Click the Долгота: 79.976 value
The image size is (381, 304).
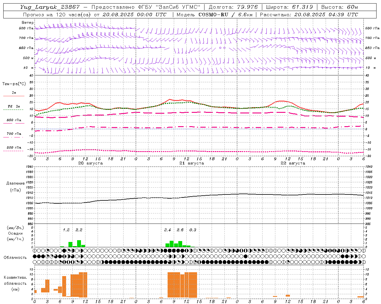tap(233, 7)
